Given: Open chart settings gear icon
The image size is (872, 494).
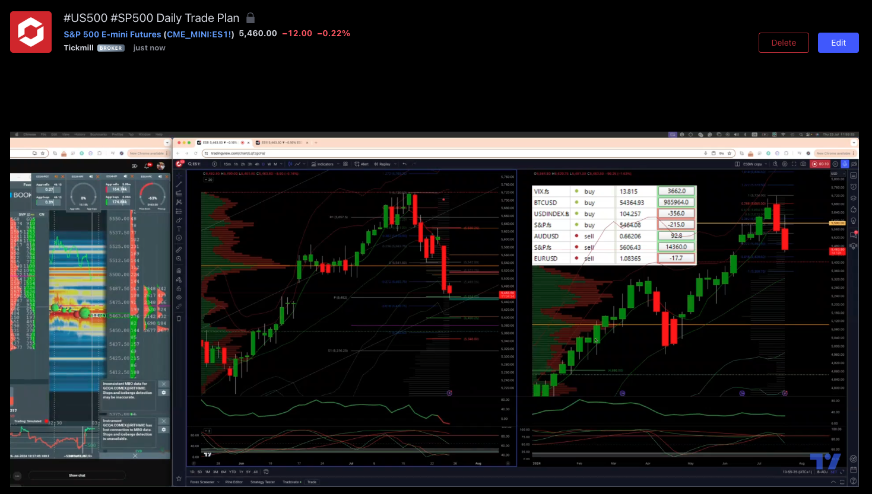Looking at the screenshot, I should [x=785, y=164].
